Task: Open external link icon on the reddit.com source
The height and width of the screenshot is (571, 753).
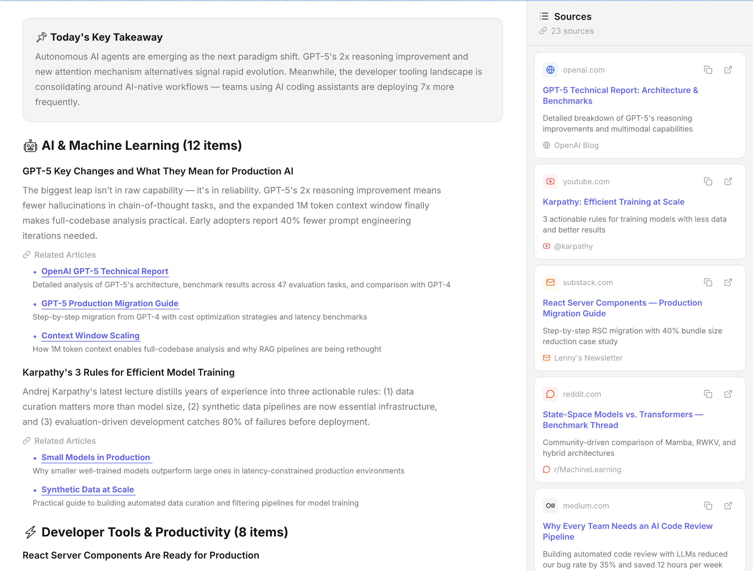Action: click(x=728, y=394)
